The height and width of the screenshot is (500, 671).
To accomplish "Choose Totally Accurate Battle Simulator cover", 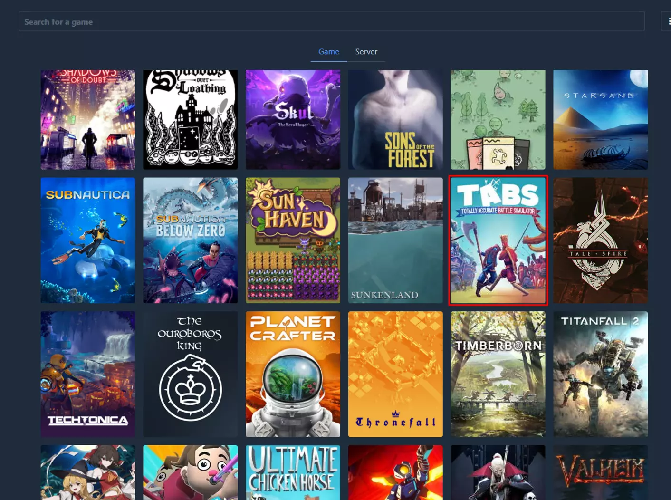I will click(x=498, y=240).
